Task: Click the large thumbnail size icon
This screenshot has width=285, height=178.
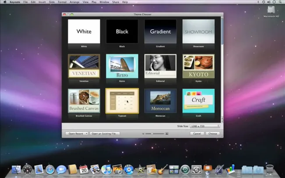Action: (167, 134)
